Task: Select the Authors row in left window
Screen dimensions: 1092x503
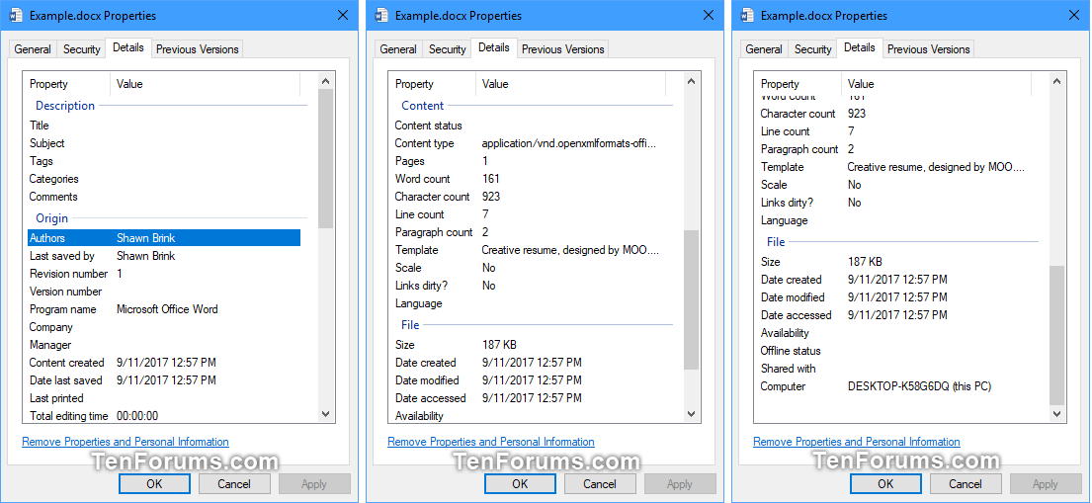Action: [164, 238]
